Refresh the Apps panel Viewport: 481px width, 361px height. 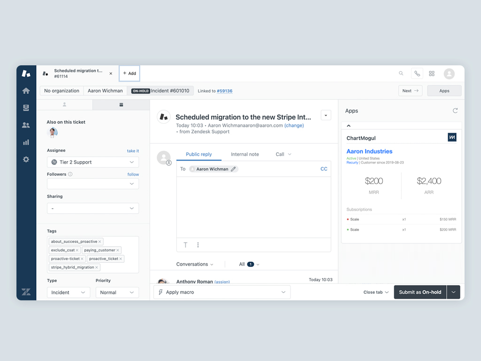[455, 110]
